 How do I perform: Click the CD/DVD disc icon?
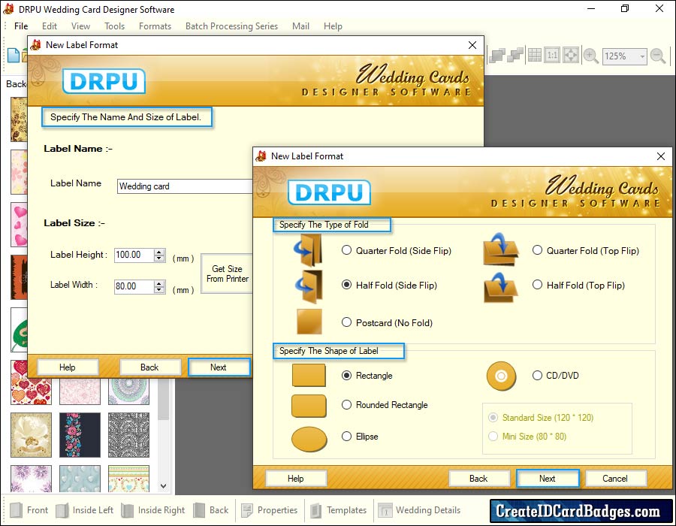point(501,376)
